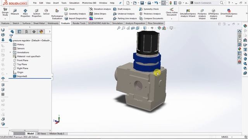Open Parting Line Analysis
The width and height of the screenshot is (248, 139).
(x=125, y=19)
